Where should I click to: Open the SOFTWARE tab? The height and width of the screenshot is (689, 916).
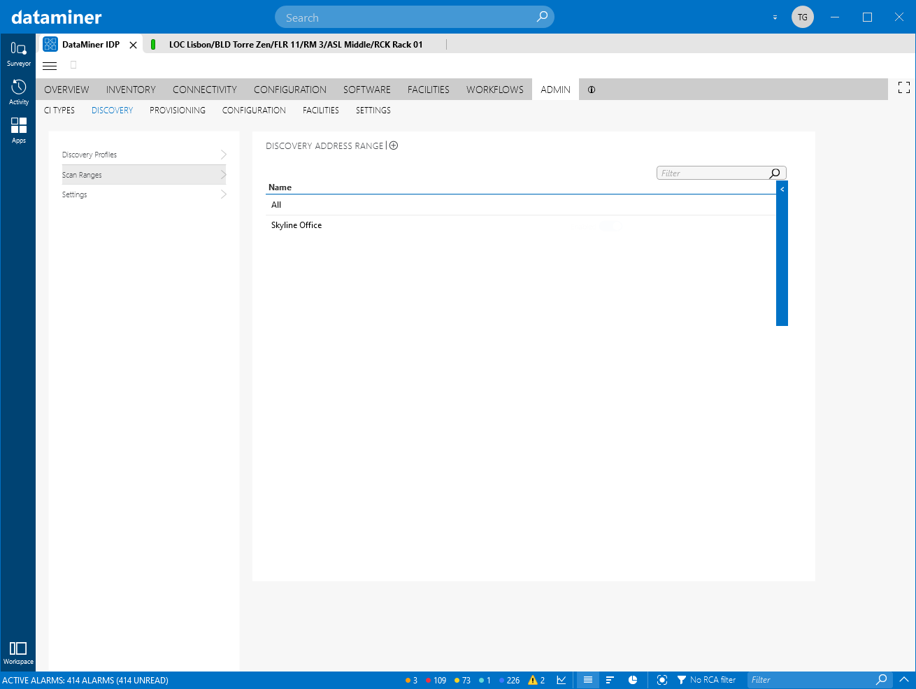point(367,90)
